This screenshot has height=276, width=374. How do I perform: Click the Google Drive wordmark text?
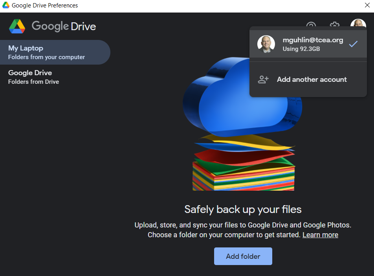pos(64,26)
